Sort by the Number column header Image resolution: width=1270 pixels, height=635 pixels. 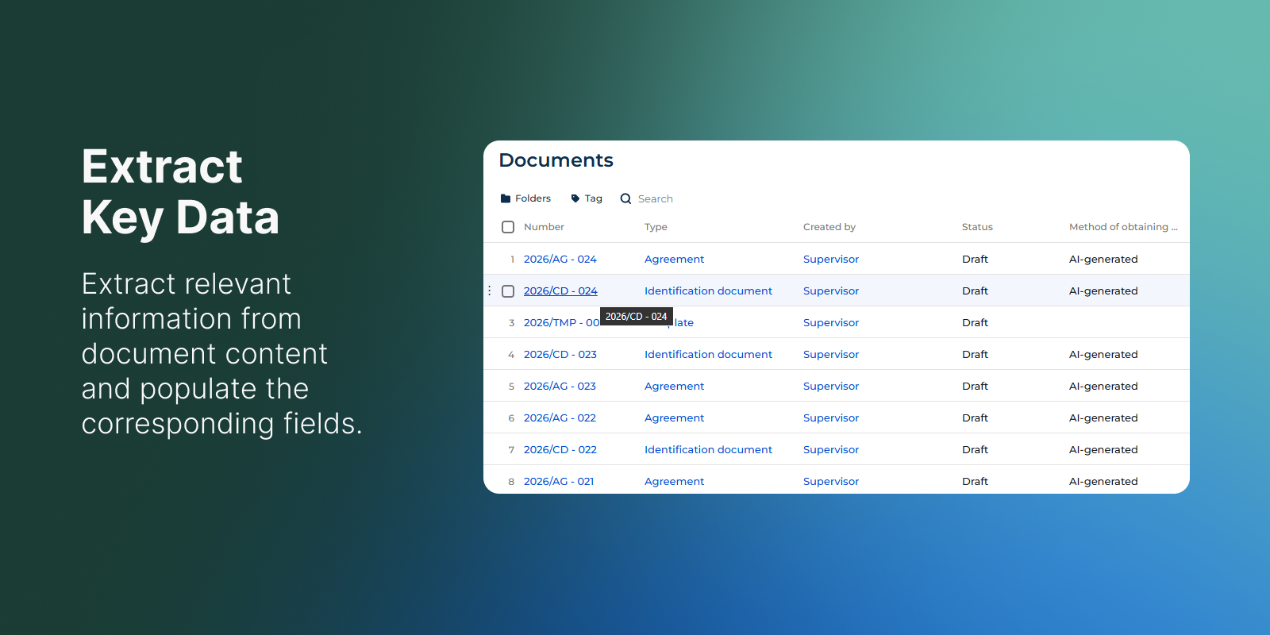(544, 227)
